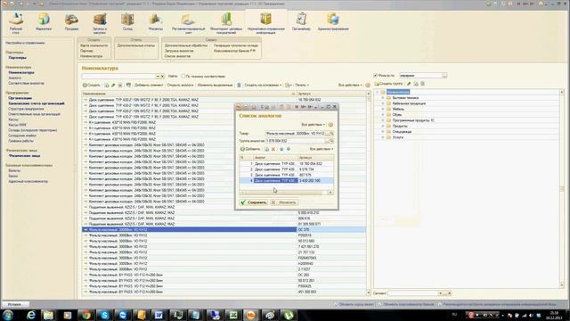Click Сохранить button in dialog
Screen dimensions: 570x321
[x=253, y=202]
